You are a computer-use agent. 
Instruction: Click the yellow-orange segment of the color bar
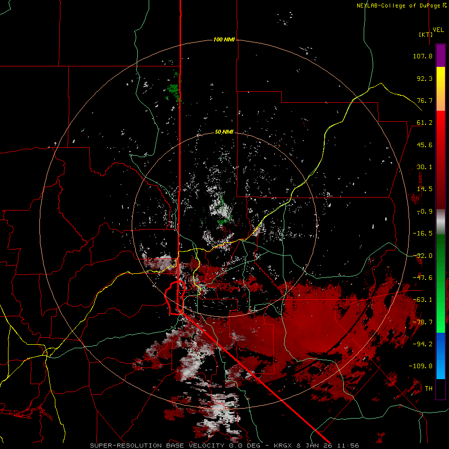(441, 89)
